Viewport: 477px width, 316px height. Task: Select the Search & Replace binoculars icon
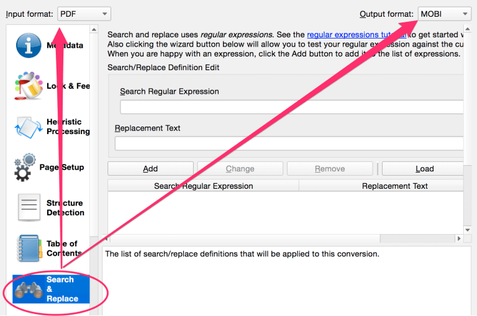(29, 289)
